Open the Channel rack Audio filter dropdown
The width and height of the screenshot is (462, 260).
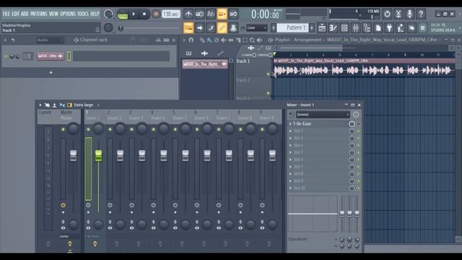point(50,40)
